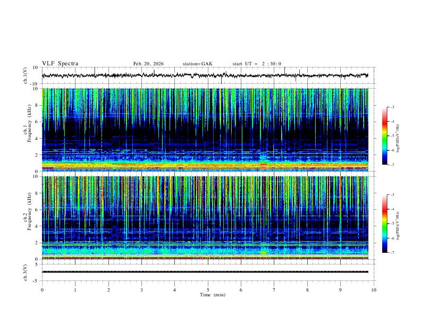421x325 pixels.
Task: Click time axis tick label "5"
Action: point(208,290)
